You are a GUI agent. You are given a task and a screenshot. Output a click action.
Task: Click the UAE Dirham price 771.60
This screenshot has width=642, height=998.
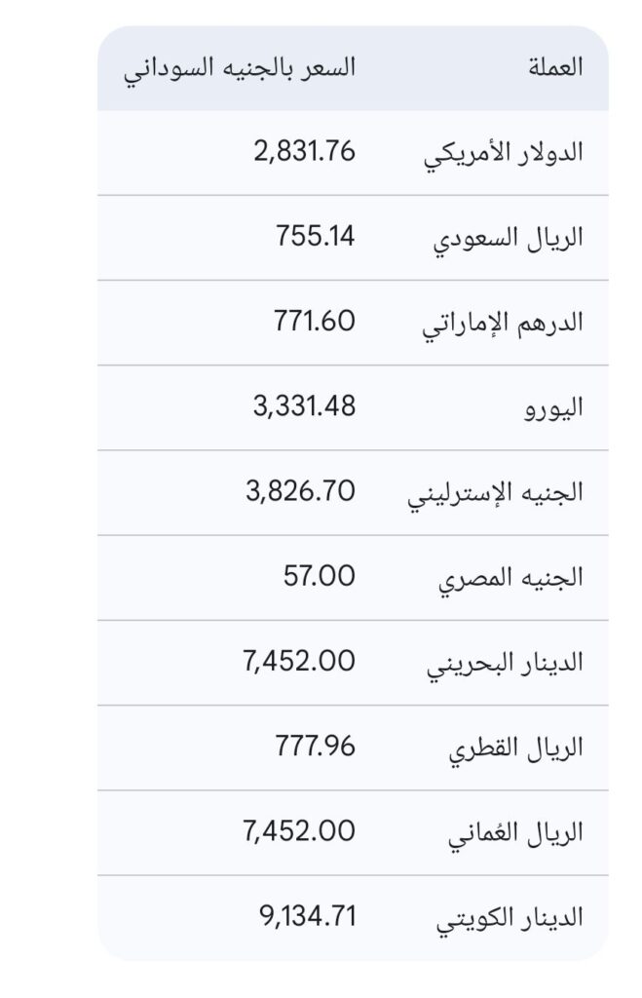pyautogui.click(x=314, y=321)
